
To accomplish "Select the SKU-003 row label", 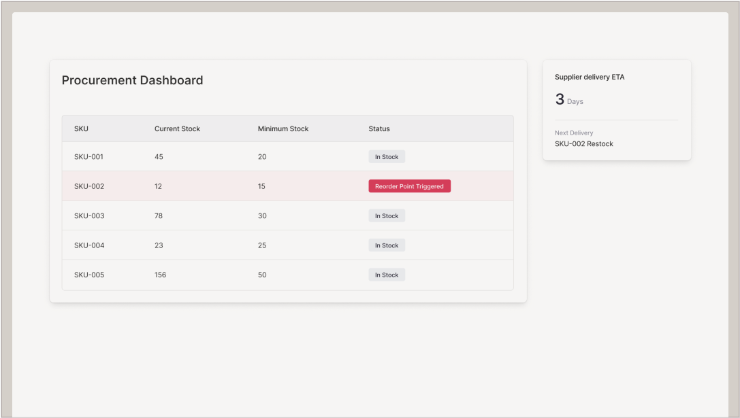I will 89,216.
